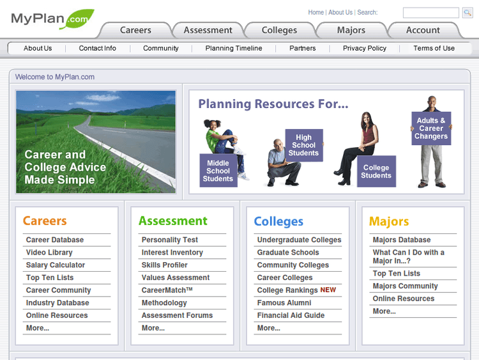This screenshot has height=360, width=479.
Task: Open Planning Timeline submenu item
Action: tap(234, 48)
